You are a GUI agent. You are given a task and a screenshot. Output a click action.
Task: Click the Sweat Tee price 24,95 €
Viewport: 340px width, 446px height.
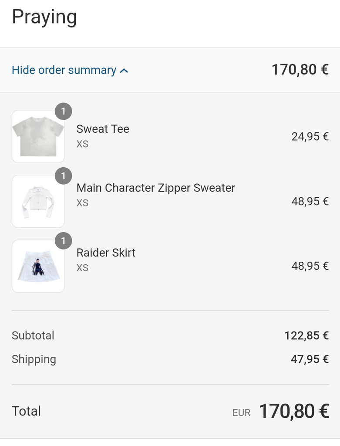(x=310, y=137)
